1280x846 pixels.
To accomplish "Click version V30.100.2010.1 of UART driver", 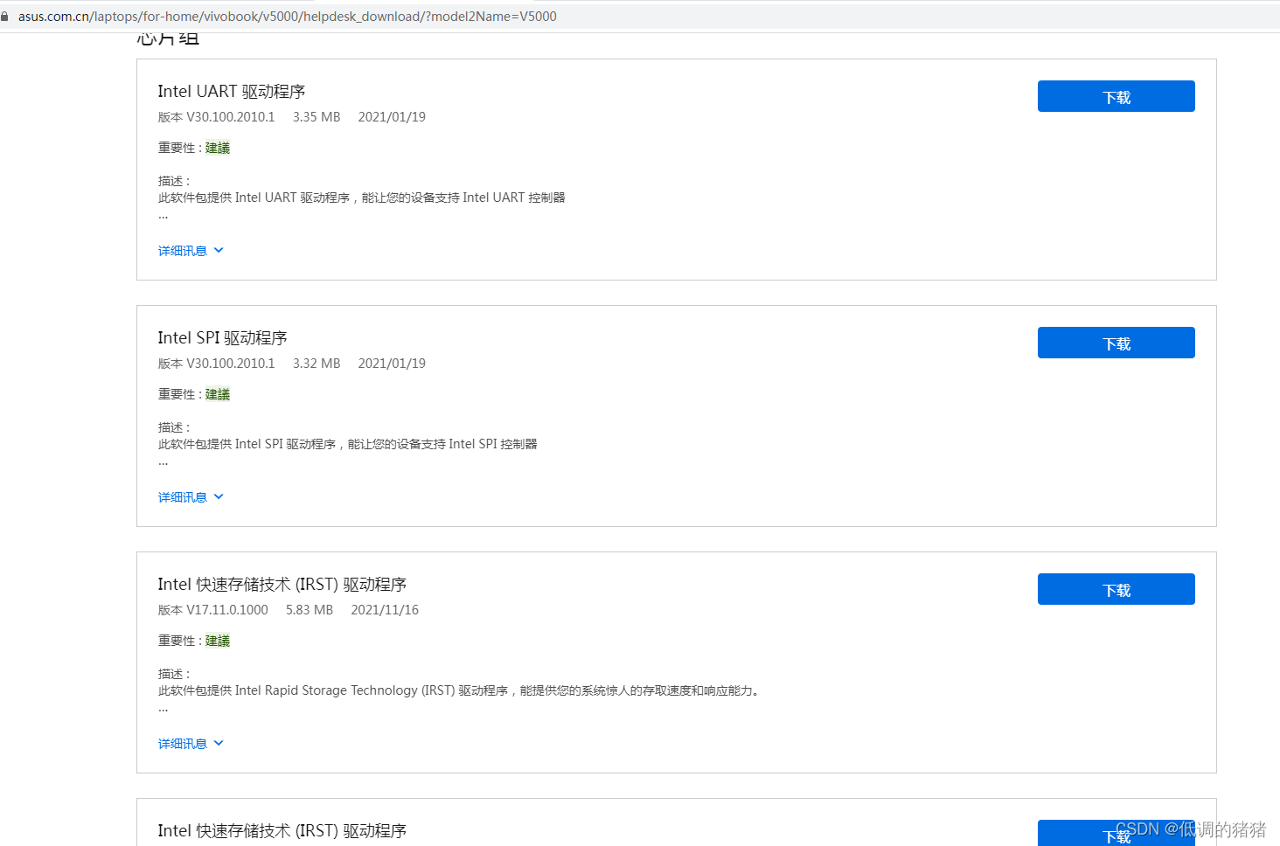I will (x=216, y=117).
